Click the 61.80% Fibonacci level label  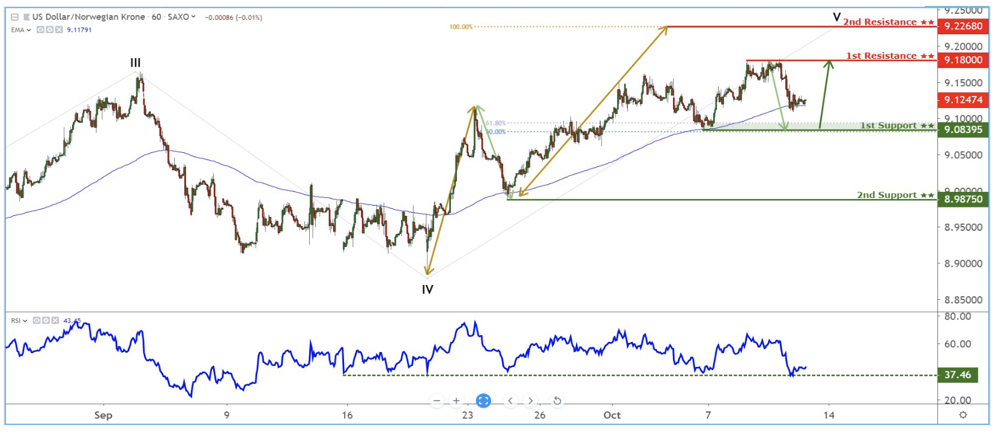click(496, 123)
